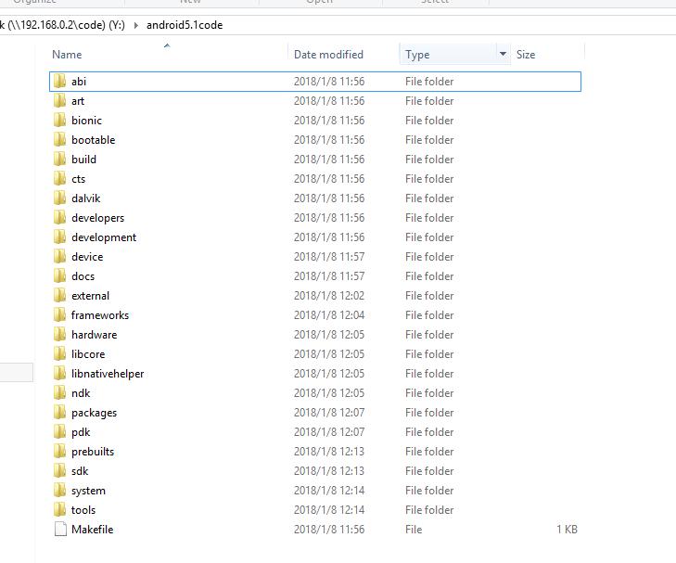This screenshot has width=676, height=563.
Task: Click the Makefile file icon
Action: tap(60, 530)
